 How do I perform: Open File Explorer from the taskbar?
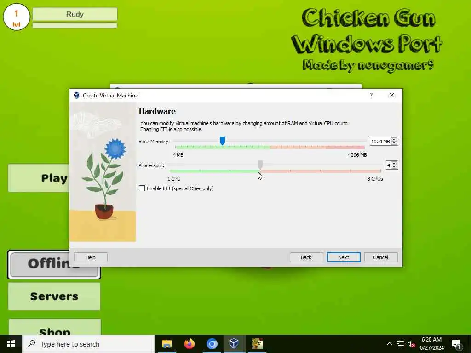coord(167,344)
